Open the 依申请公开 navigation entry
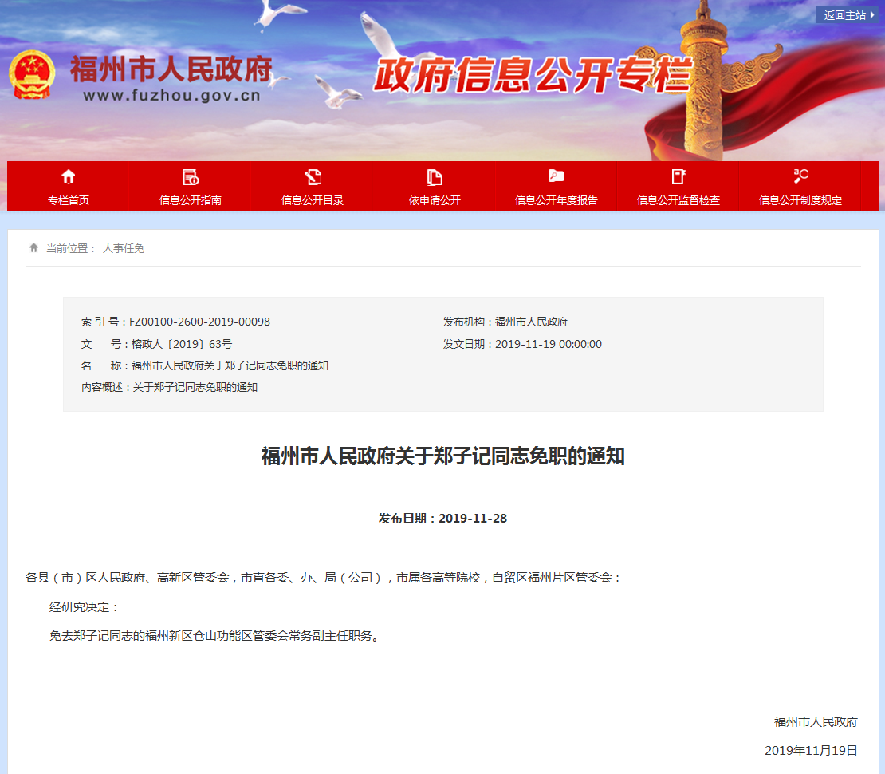885x774 pixels. [434, 200]
